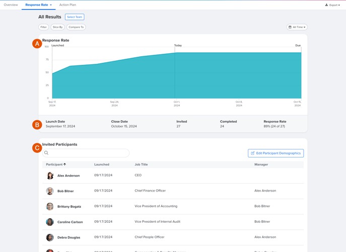Open the All Time date range dropdown
The height and width of the screenshot is (252, 346).
tap(297, 27)
